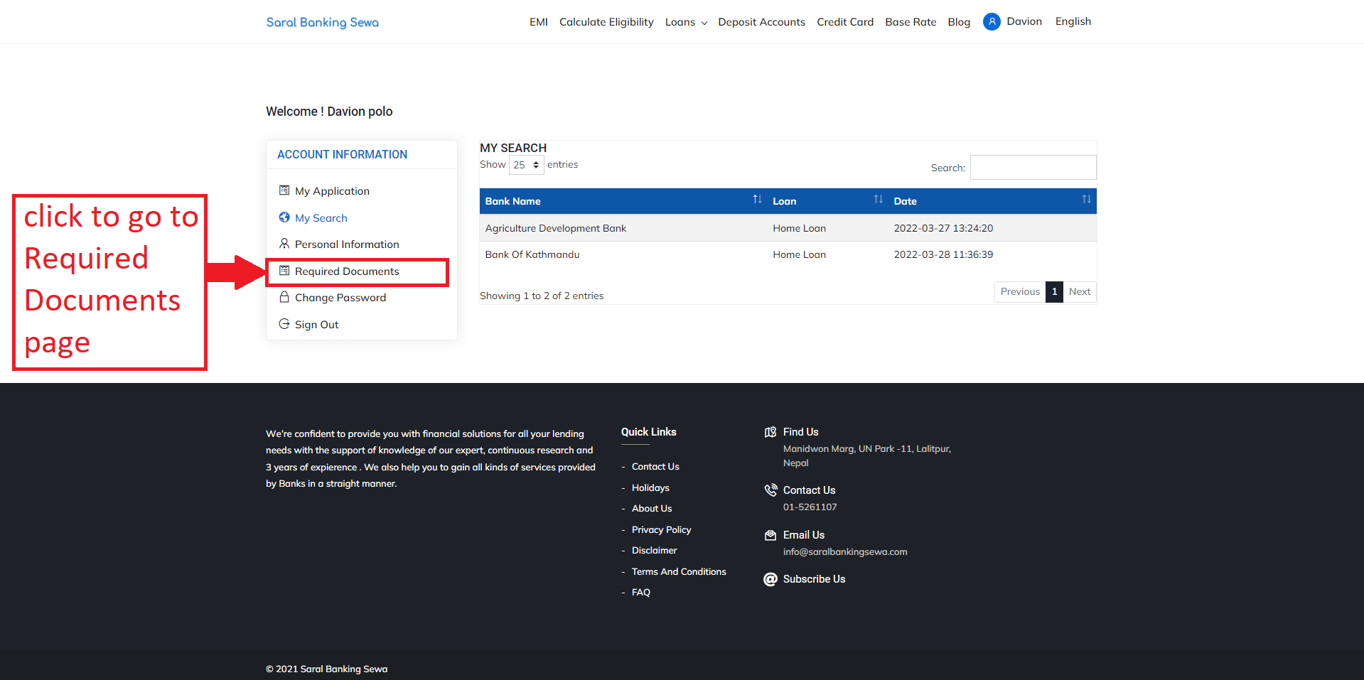Open the Terms And Conditions link
Image resolution: width=1364 pixels, height=680 pixels.
tap(679, 572)
